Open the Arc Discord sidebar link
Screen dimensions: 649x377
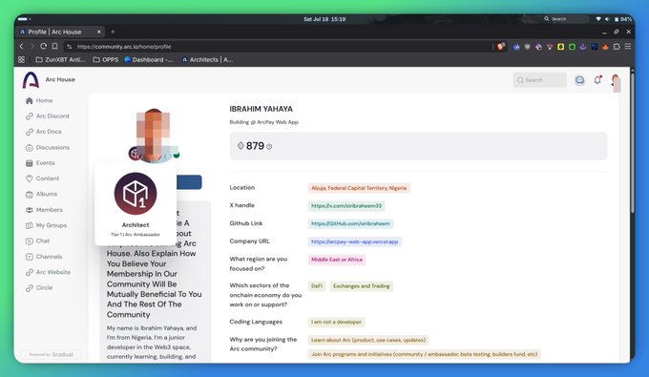tap(47, 116)
